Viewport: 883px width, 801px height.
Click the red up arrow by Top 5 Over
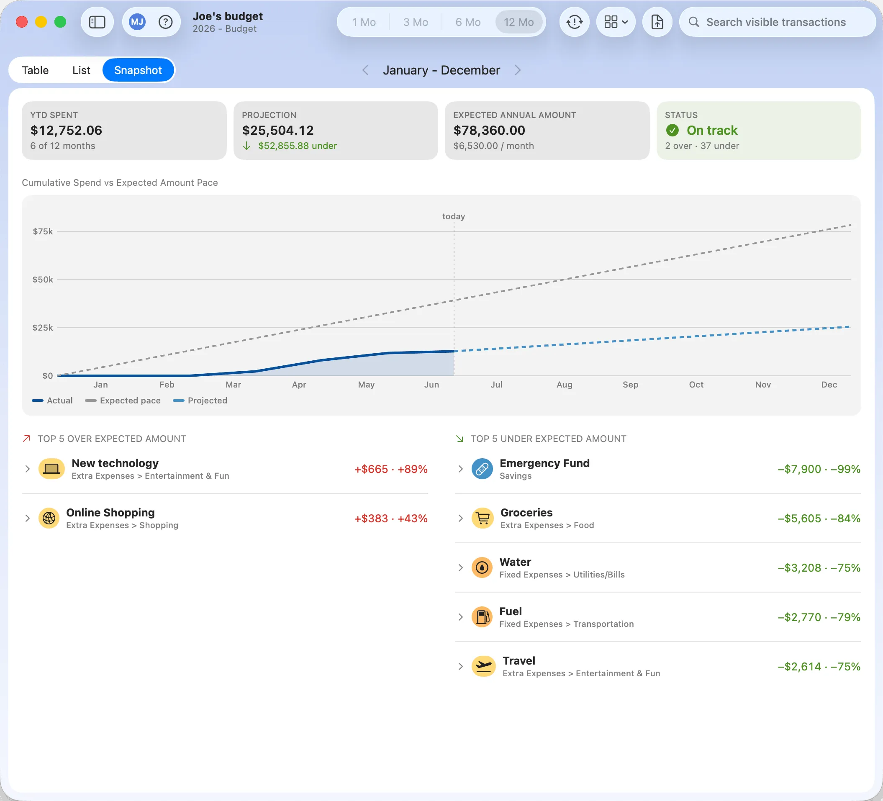pyautogui.click(x=27, y=439)
